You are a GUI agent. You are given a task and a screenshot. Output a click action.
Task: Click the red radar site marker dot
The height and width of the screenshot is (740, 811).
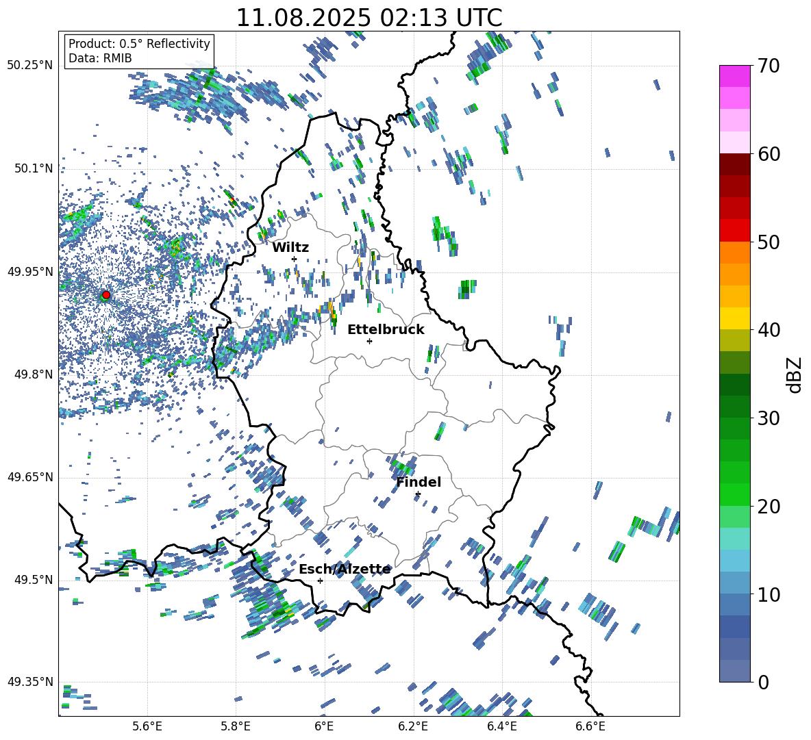106,294
